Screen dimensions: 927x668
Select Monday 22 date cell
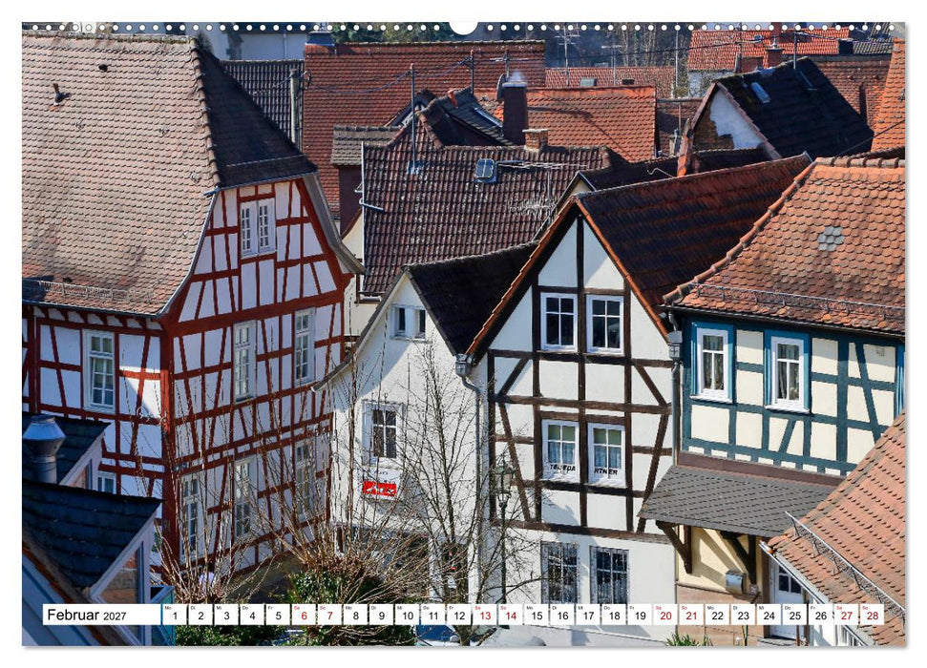click(718, 615)
